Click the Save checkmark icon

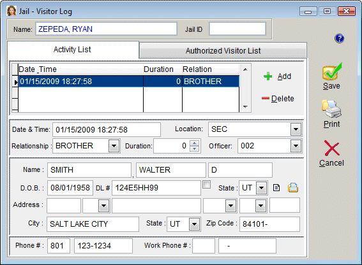332,71
